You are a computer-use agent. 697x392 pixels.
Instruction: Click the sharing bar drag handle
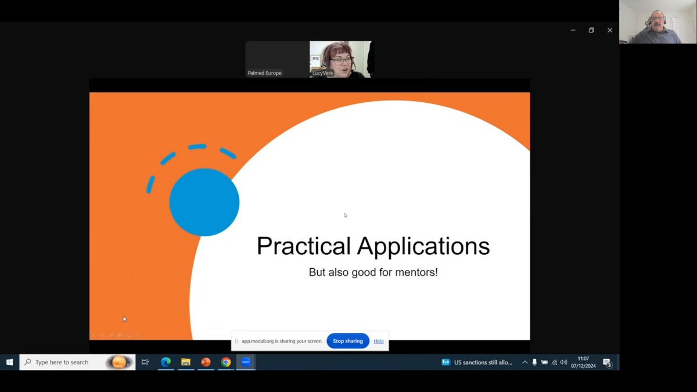[x=236, y=341]
